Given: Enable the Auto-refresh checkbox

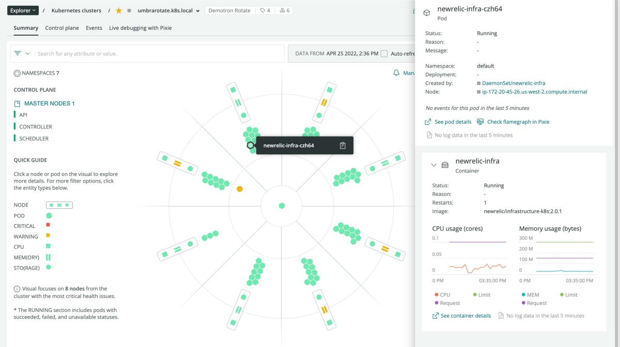Looking at the screenshot, I should point(384,54).
